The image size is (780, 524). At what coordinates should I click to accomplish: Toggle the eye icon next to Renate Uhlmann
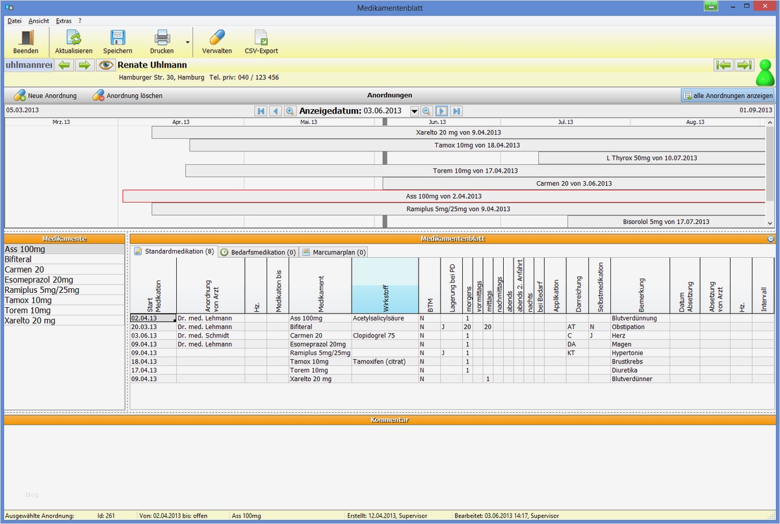106,65
